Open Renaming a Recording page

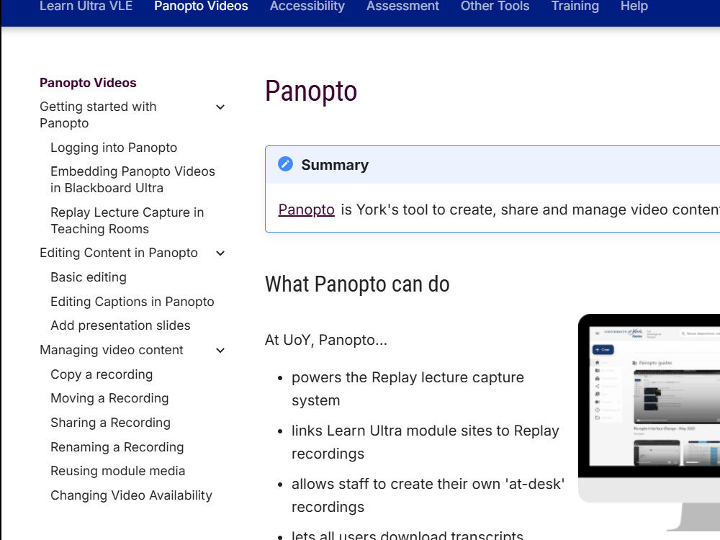(x=117, y=447)
